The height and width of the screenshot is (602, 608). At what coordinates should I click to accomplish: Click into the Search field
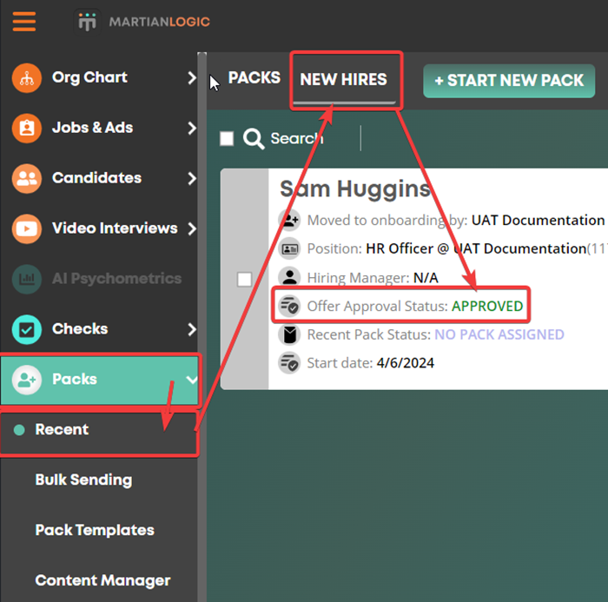[297, 138]
